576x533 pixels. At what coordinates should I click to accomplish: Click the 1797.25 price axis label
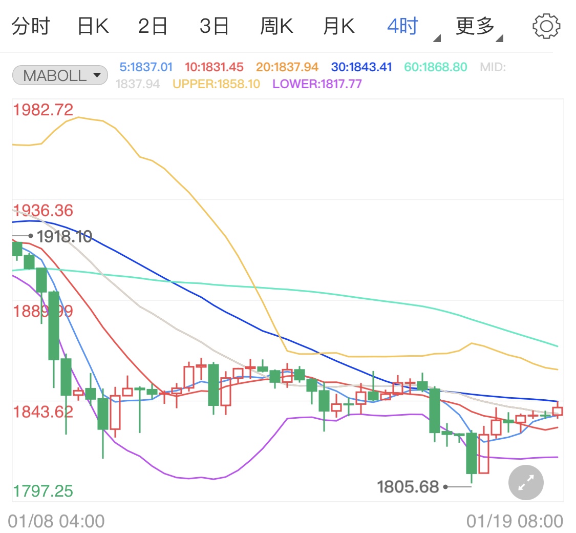43,491
